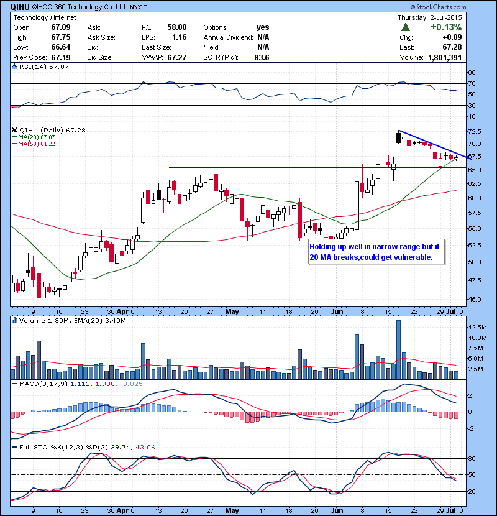Click the Open price value 67.09
This screenshot has width=497, height=516.
[61, 27]
